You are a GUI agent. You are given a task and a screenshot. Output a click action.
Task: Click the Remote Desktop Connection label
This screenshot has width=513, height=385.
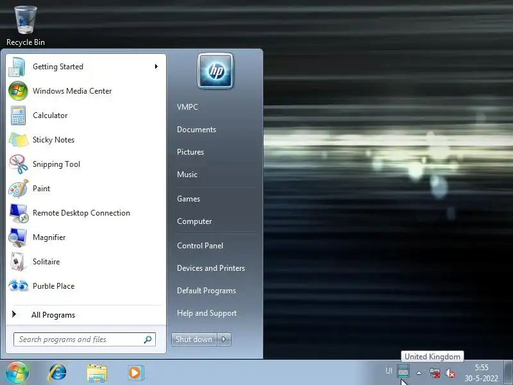click(81, 213)
